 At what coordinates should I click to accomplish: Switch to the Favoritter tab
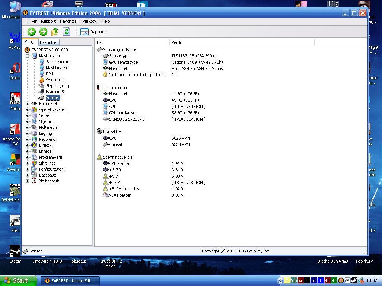click(49, 42)
